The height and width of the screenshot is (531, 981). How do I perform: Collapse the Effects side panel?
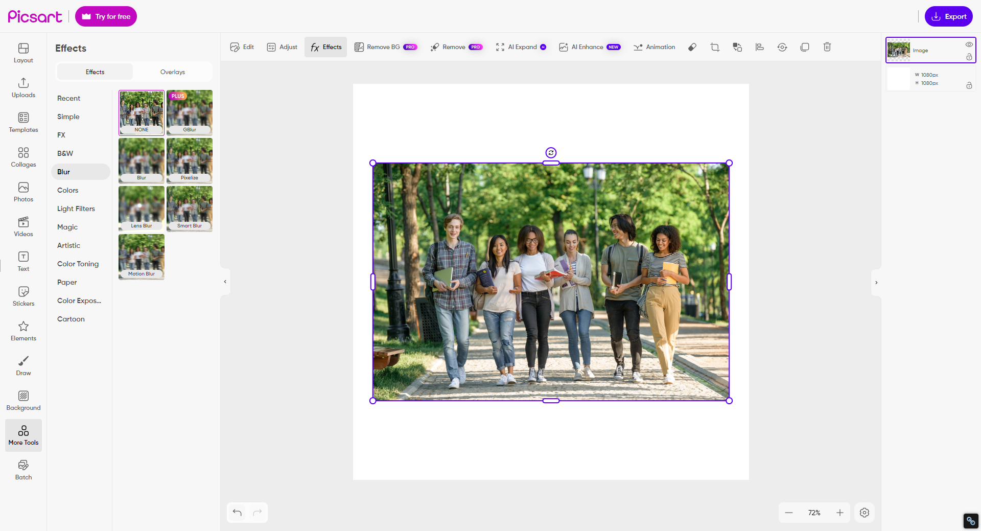pos(225,281)
